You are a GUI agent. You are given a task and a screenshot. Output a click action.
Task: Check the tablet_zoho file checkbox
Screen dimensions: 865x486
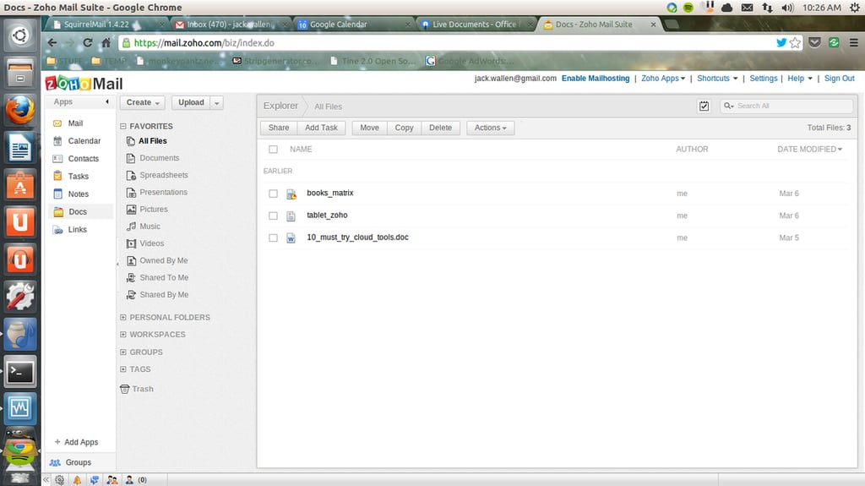pos(273,216)
